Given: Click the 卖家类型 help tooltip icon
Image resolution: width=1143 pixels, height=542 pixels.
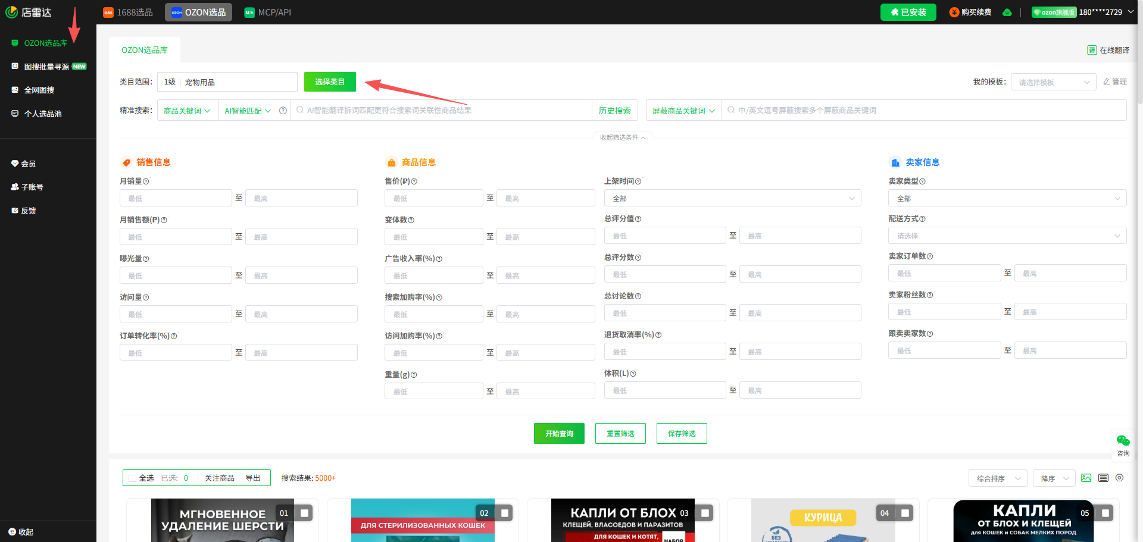Looking at the screenshot, I should pos(922,181).
